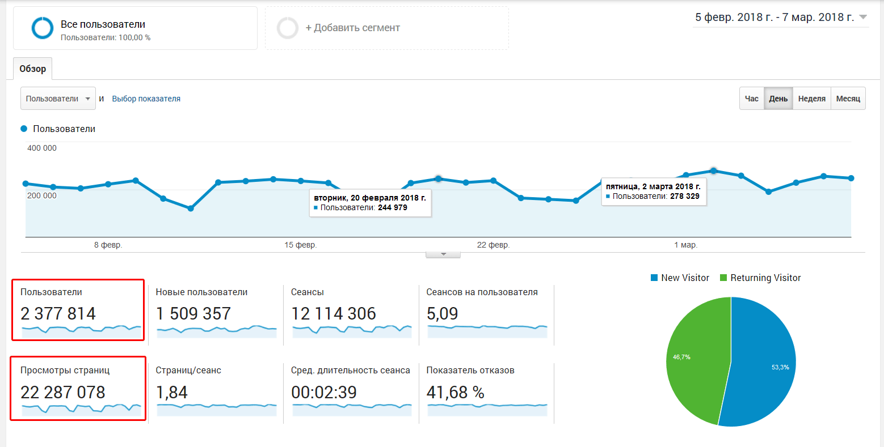Screen dimensions: 884x447
Task: Click the Все пользователи segment circle icon
Action: pos(42,28)
